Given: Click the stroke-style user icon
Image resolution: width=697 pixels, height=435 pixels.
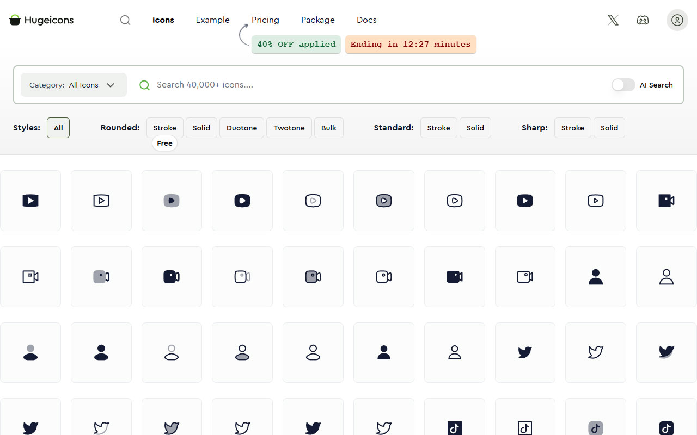Looking at the screenshot, I should tap(665, 276).
